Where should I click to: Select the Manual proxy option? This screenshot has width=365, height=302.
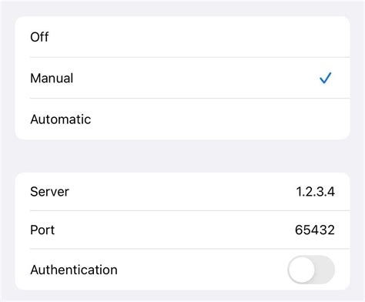point(182,78)
